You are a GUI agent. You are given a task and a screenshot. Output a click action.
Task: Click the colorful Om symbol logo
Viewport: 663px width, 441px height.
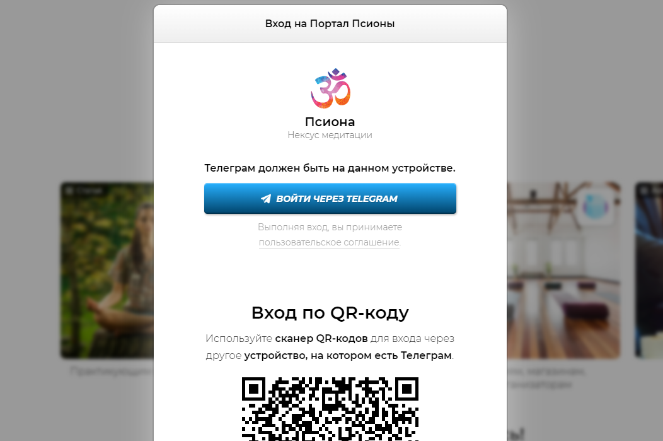(x=330, y=88)
